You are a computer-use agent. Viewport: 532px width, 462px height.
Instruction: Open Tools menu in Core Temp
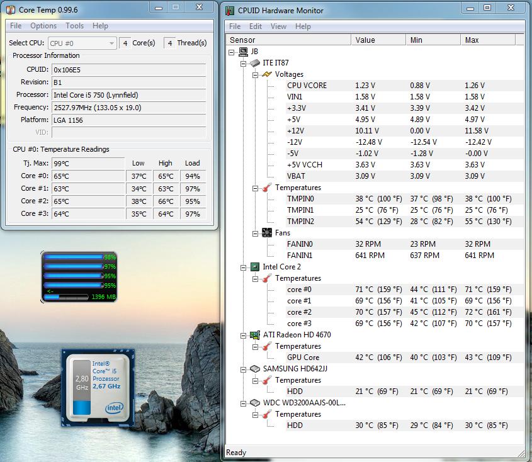[x=75, y=26]
